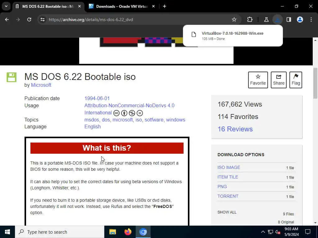Switch to Downloads Oracle VM VirtualBox tab
This screenshot has height=238, width=318.
[x=122, y=6]
